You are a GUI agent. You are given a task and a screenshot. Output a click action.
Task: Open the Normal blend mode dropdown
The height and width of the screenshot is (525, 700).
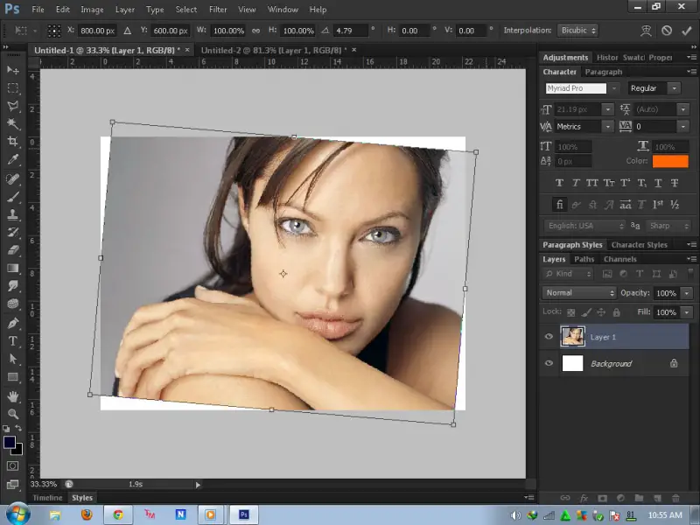580,293
